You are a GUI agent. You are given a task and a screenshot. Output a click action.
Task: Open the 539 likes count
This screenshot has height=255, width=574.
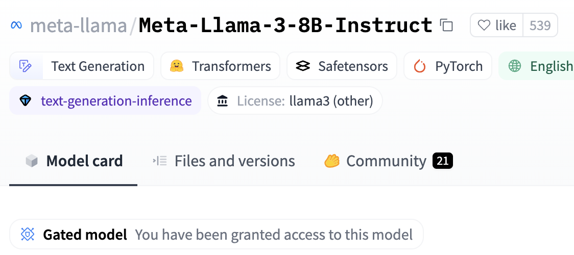[540, 25]
